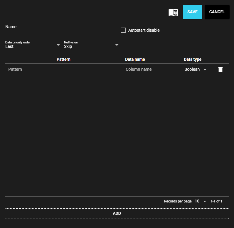Viewport: 234px width, 228px height.
Task: Add a new row with ADD button
Action: click(x=117, y=214)
